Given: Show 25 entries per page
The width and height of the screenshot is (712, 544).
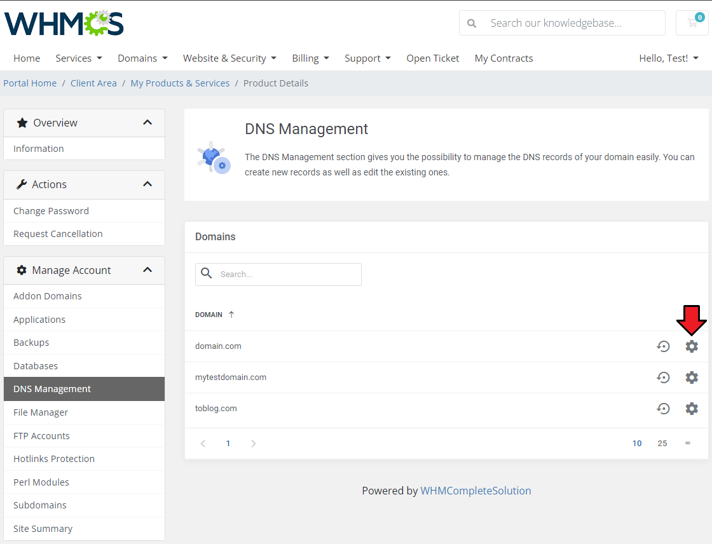Looking at the screenshot, I should coord(662,443).
